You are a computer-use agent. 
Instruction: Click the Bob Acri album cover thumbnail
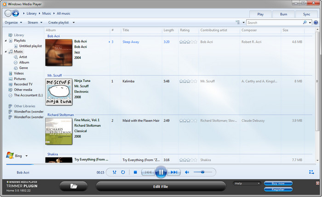tap(59, 52)
